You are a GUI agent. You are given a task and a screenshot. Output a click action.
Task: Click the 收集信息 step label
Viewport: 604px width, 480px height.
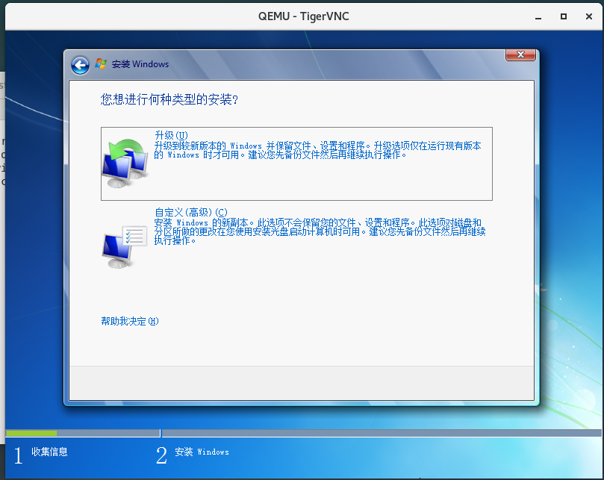pyautogui.click(x=49, y=452)
